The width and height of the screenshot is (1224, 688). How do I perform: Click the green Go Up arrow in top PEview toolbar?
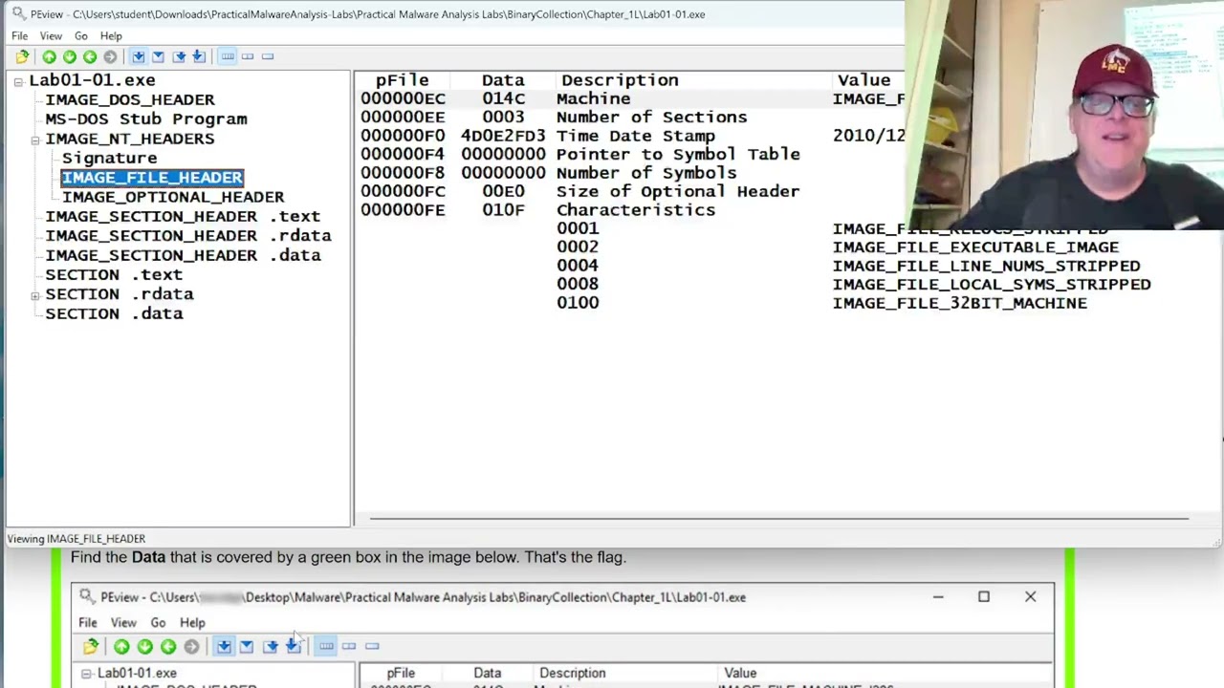[x=49, y=56]
